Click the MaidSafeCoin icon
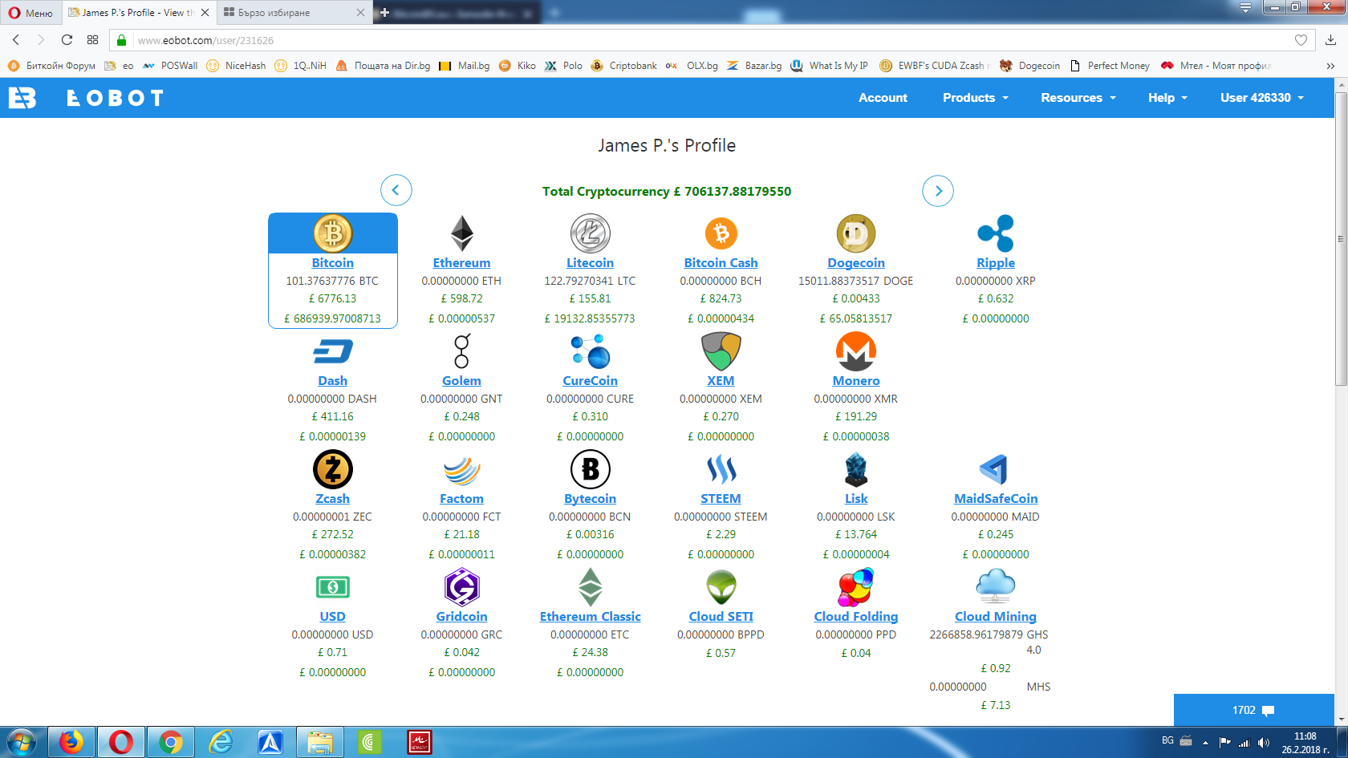This screenshot has height=758, width=1348. tap(994, 469)
